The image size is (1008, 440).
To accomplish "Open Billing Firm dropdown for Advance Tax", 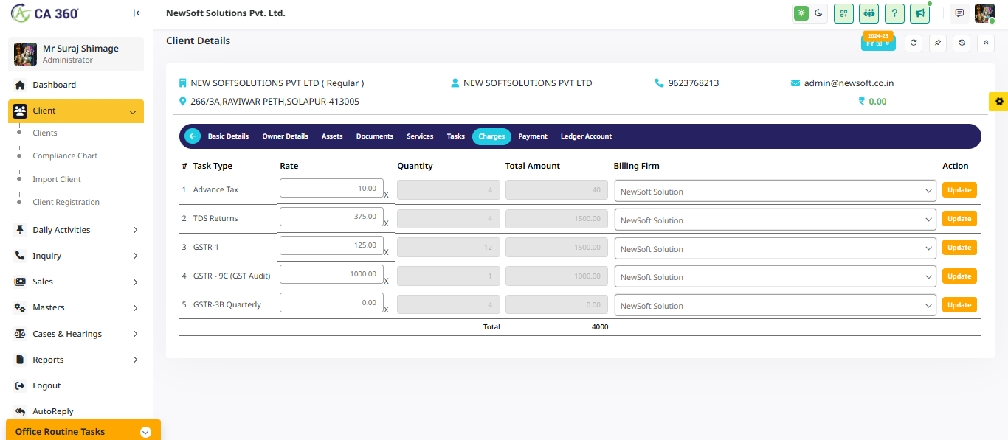I will point(776,191).
